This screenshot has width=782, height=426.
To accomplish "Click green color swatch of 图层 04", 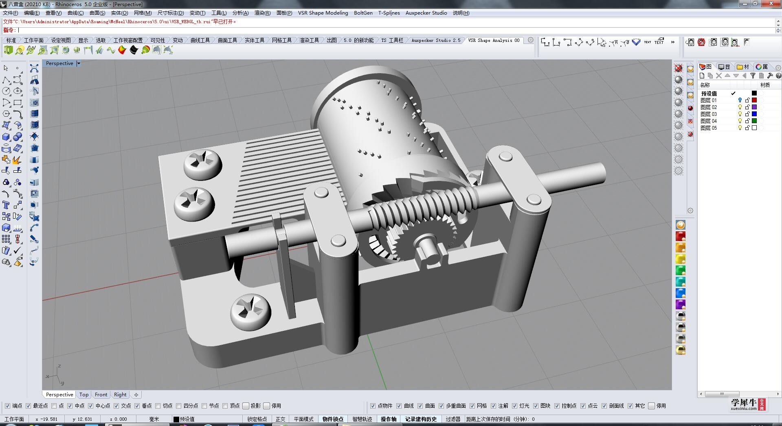I will tap(754, 121).
